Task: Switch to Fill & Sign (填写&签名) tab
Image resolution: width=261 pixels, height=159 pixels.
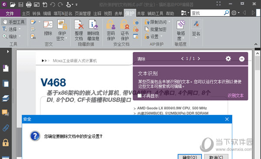Action: [x=63, y=13]
